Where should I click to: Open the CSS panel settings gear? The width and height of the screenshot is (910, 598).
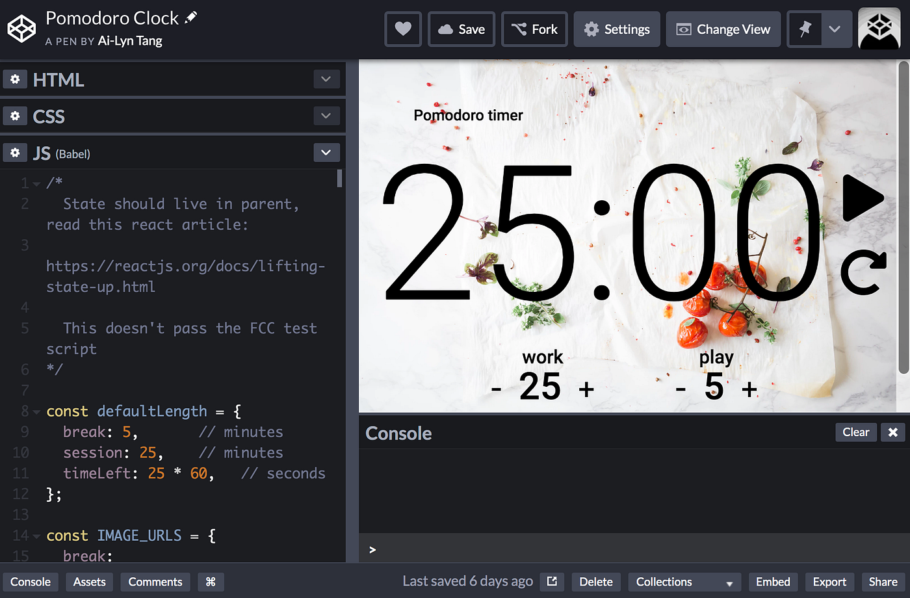tap(15, 116)
